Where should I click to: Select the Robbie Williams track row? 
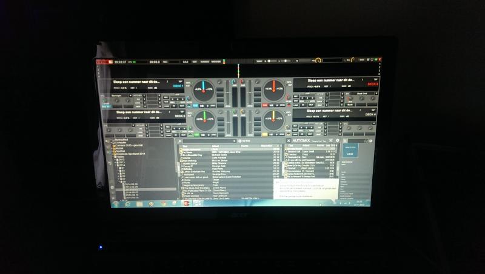pyautogui.click(x=230, y=172)
